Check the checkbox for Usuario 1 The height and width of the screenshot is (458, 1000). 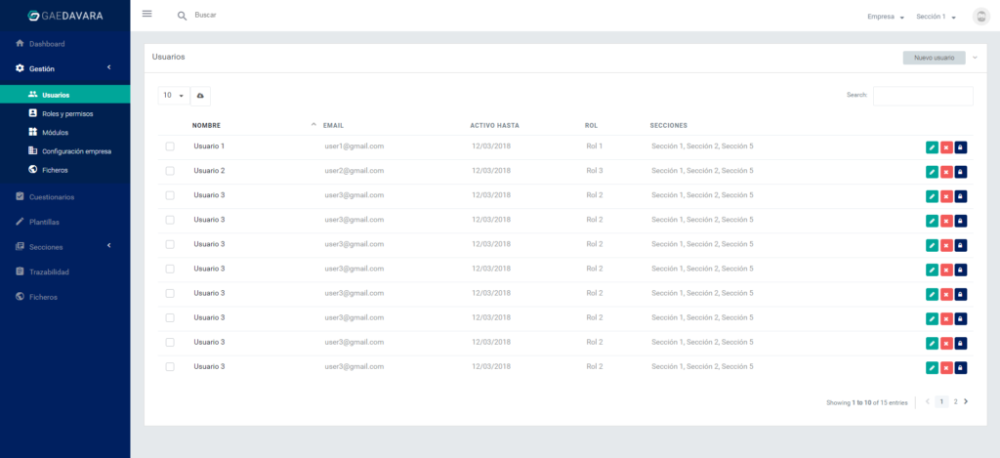pyautogui.click(x=170, y=146)
